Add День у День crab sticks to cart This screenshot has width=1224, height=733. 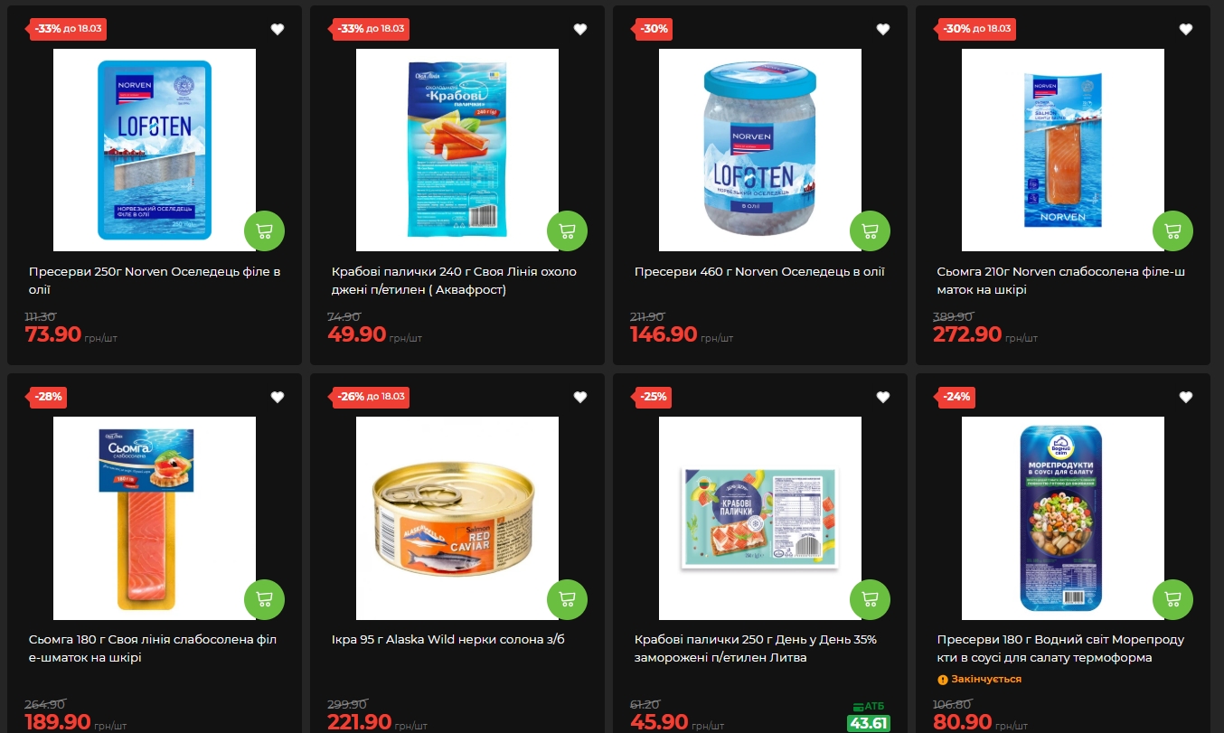[870, 599]
